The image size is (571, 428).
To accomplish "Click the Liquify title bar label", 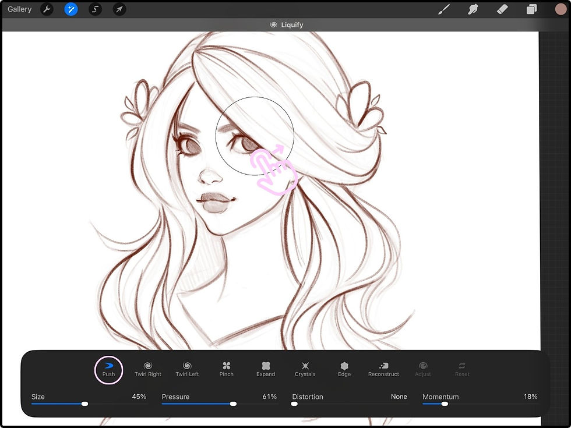I will (x=287, y=24).
